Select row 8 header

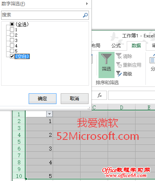coord(19,162)
